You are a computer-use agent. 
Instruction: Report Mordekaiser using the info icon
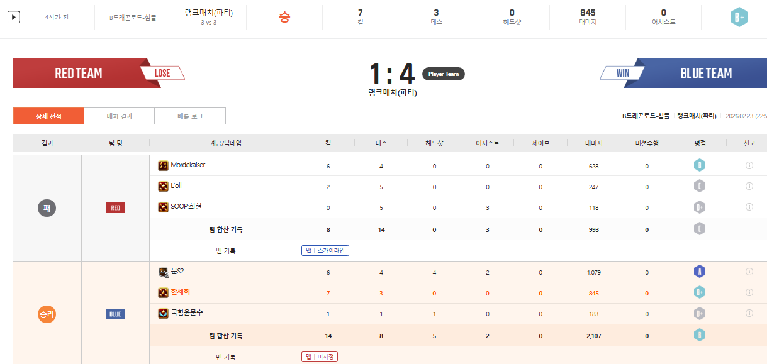click(x=749, y=166)
